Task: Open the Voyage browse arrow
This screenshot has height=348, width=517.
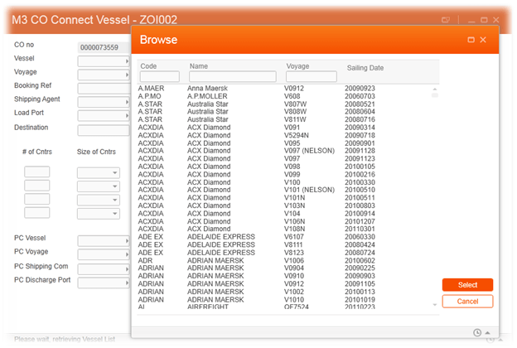Action: (127, 75)
